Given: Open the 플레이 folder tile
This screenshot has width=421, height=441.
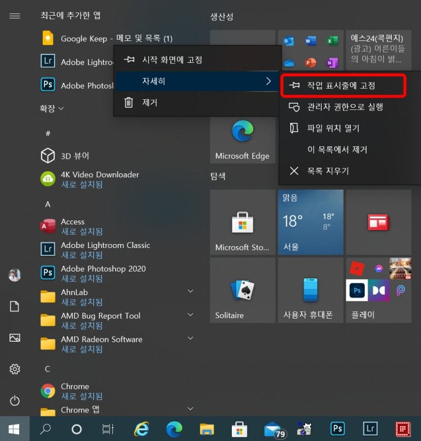Looking at the screenshot, I should [x=378, y=290].
